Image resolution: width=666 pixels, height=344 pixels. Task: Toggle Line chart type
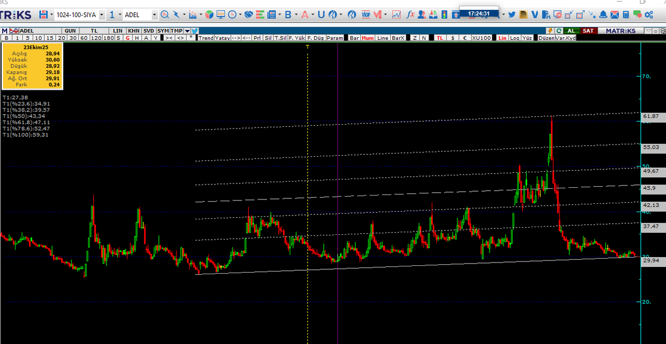pyautogui.click(x=383, y=38)
